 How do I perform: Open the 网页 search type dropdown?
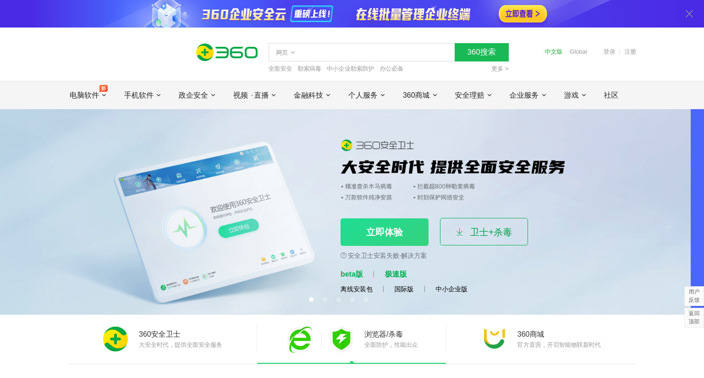(x=285, y=53)
